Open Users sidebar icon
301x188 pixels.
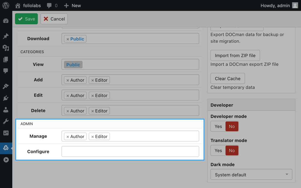6,110
